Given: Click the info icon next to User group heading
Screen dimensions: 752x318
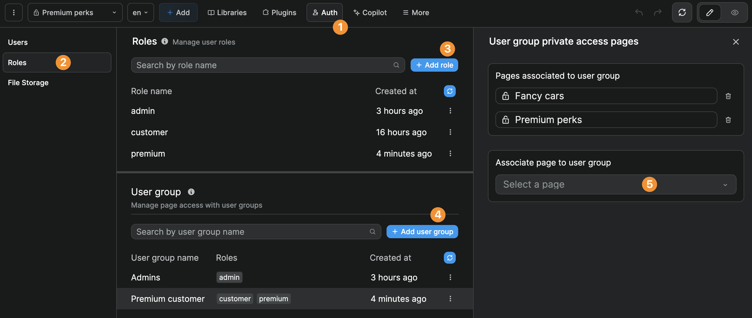Looking at the screenshot, I should 191,191.
